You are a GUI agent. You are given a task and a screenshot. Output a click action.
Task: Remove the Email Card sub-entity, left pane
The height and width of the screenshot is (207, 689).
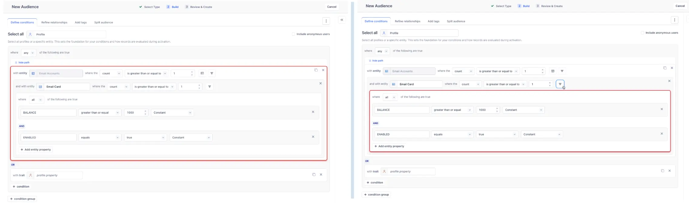click(320, 83)
